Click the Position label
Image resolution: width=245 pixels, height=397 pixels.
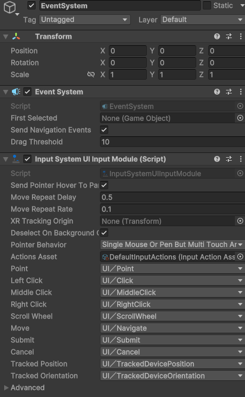pyautogui.click(x=24, y=51)
